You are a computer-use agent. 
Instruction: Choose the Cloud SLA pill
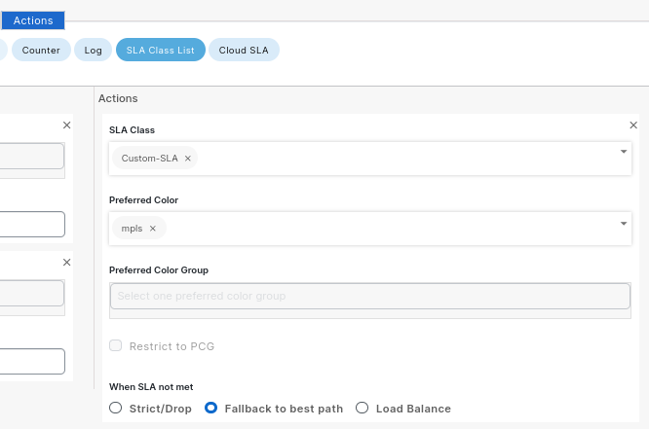click(x=244, y=50)
